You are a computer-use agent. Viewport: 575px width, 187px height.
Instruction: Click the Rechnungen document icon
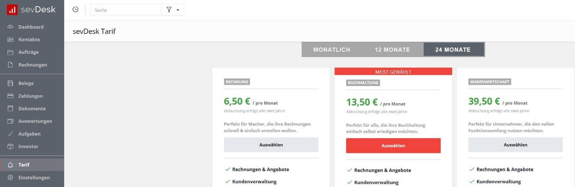11,65
